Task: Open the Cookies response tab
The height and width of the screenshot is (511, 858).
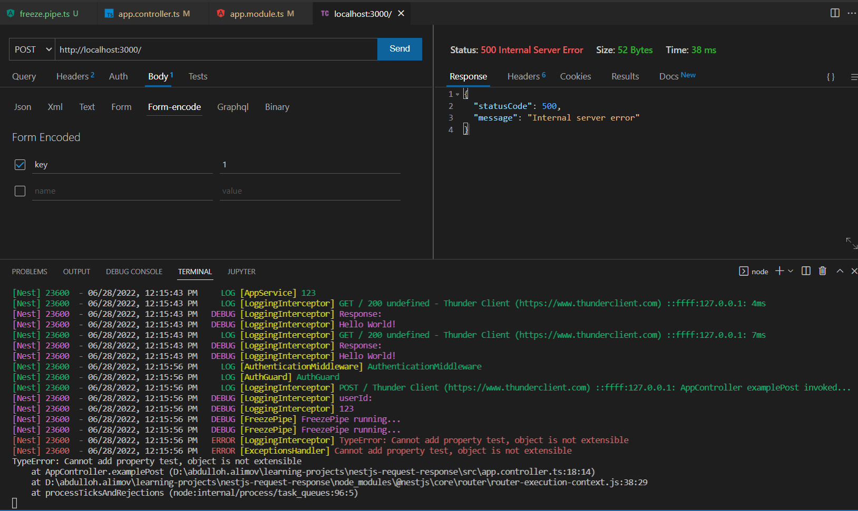Action: coord(575,76)
